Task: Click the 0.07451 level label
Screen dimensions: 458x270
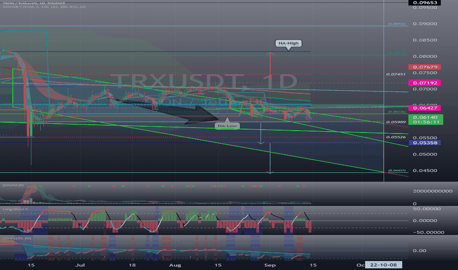Action: [396, 75]
